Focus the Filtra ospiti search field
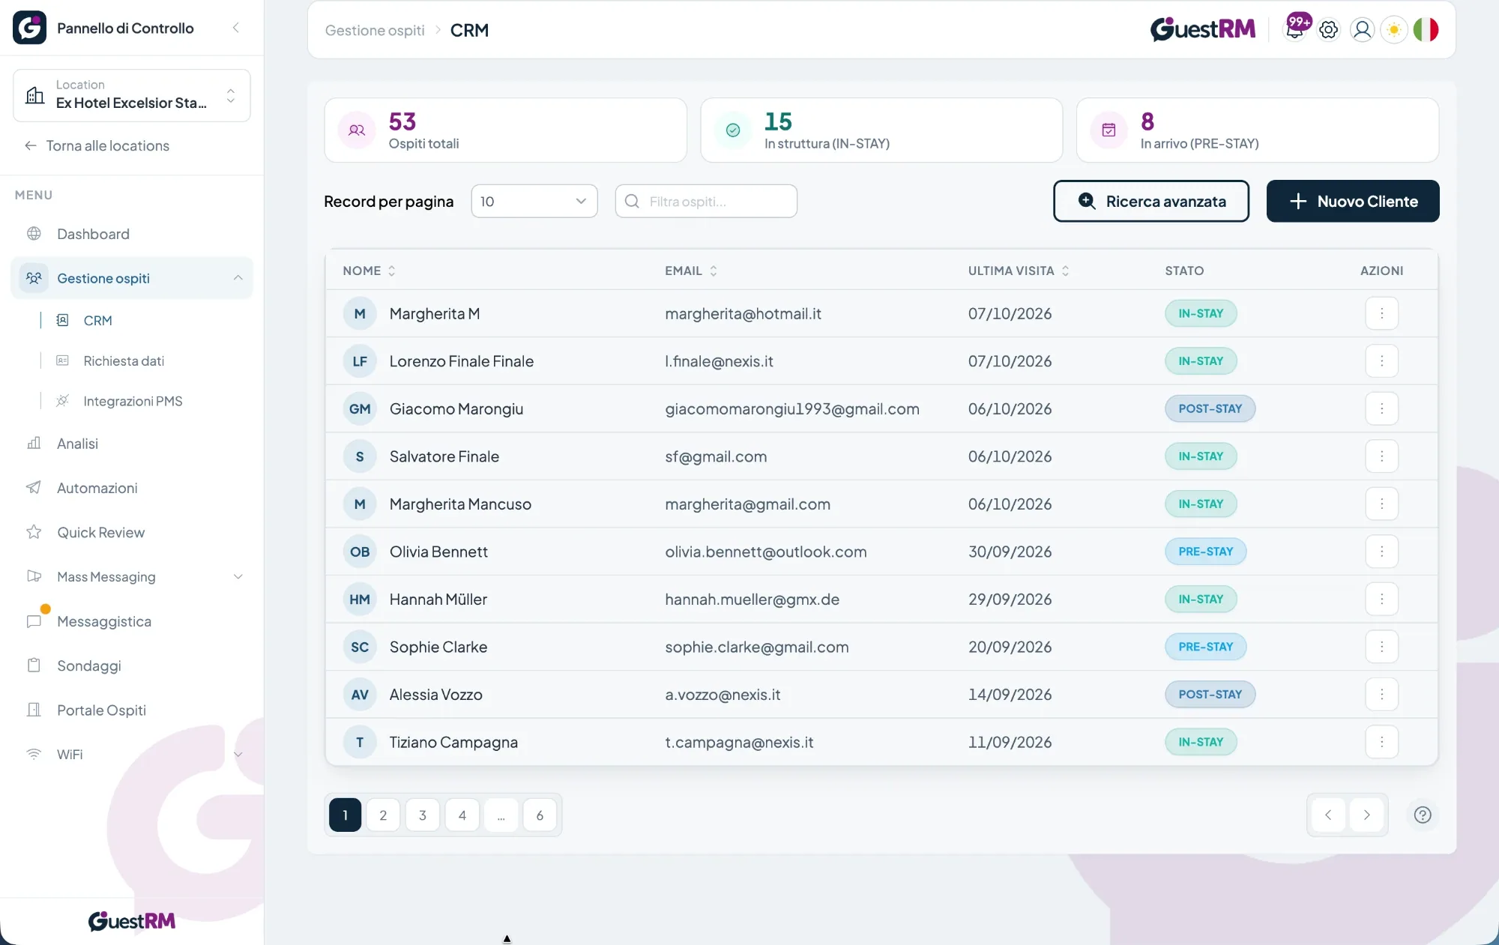This screenshot has width=1499, height=945. pos(705,202)
